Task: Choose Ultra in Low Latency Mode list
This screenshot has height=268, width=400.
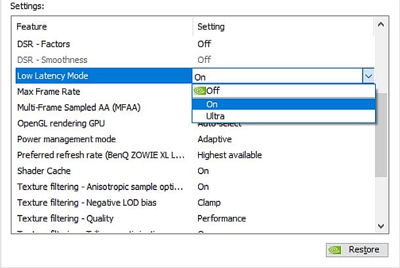Action: 283,116
